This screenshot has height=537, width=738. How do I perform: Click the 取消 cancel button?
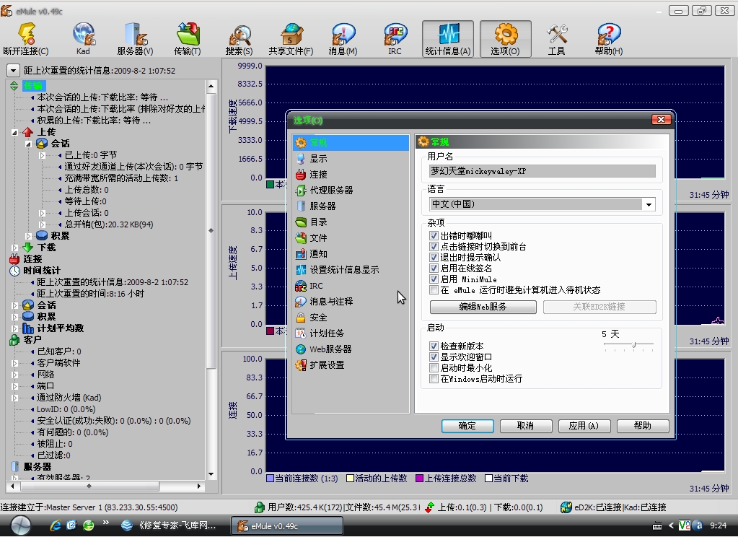526,426
